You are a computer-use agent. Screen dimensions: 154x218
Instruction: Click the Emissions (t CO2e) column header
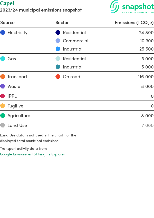(134, 23)
